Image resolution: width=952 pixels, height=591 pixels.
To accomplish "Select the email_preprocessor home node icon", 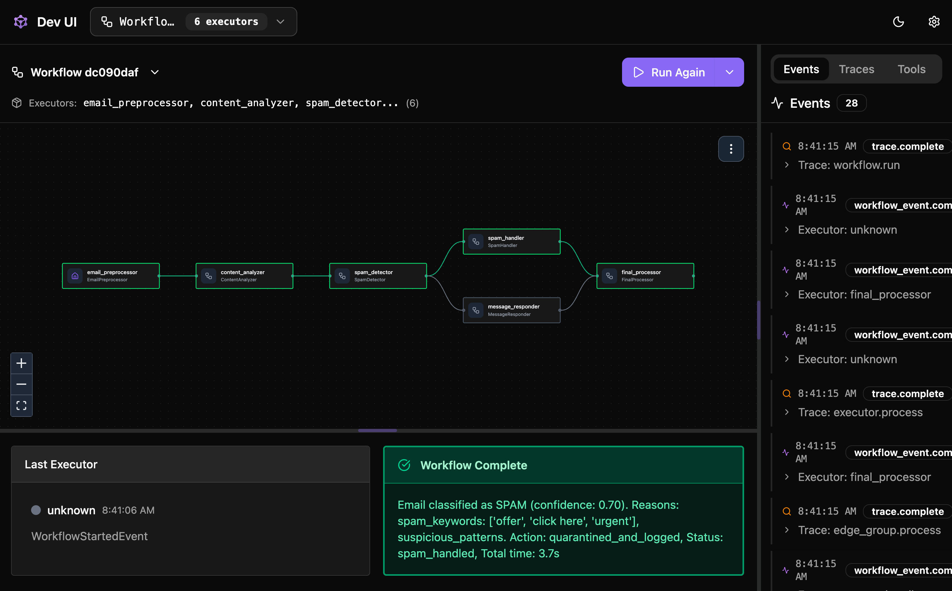I will point(75,275).
